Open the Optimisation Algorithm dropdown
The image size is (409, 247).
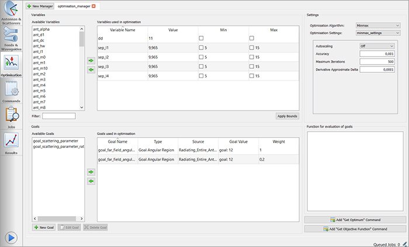coord(377,26)
